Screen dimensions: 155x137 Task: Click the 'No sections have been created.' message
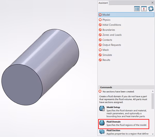pyautogui.click(x=118, y=92)
